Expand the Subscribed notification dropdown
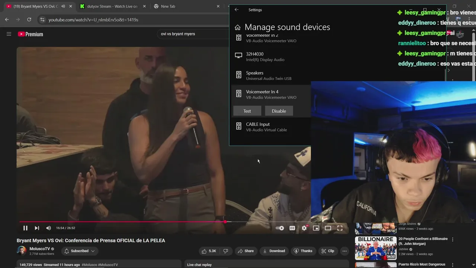This screenshot has height=268, width=476. [x=80, y=251]
